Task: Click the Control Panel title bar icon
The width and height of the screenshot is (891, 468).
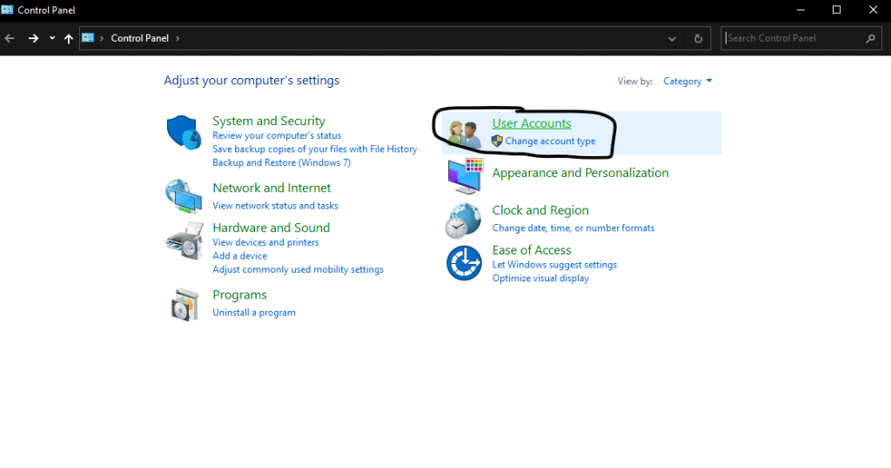Action: pyautogui.click(x=7, y=10)
